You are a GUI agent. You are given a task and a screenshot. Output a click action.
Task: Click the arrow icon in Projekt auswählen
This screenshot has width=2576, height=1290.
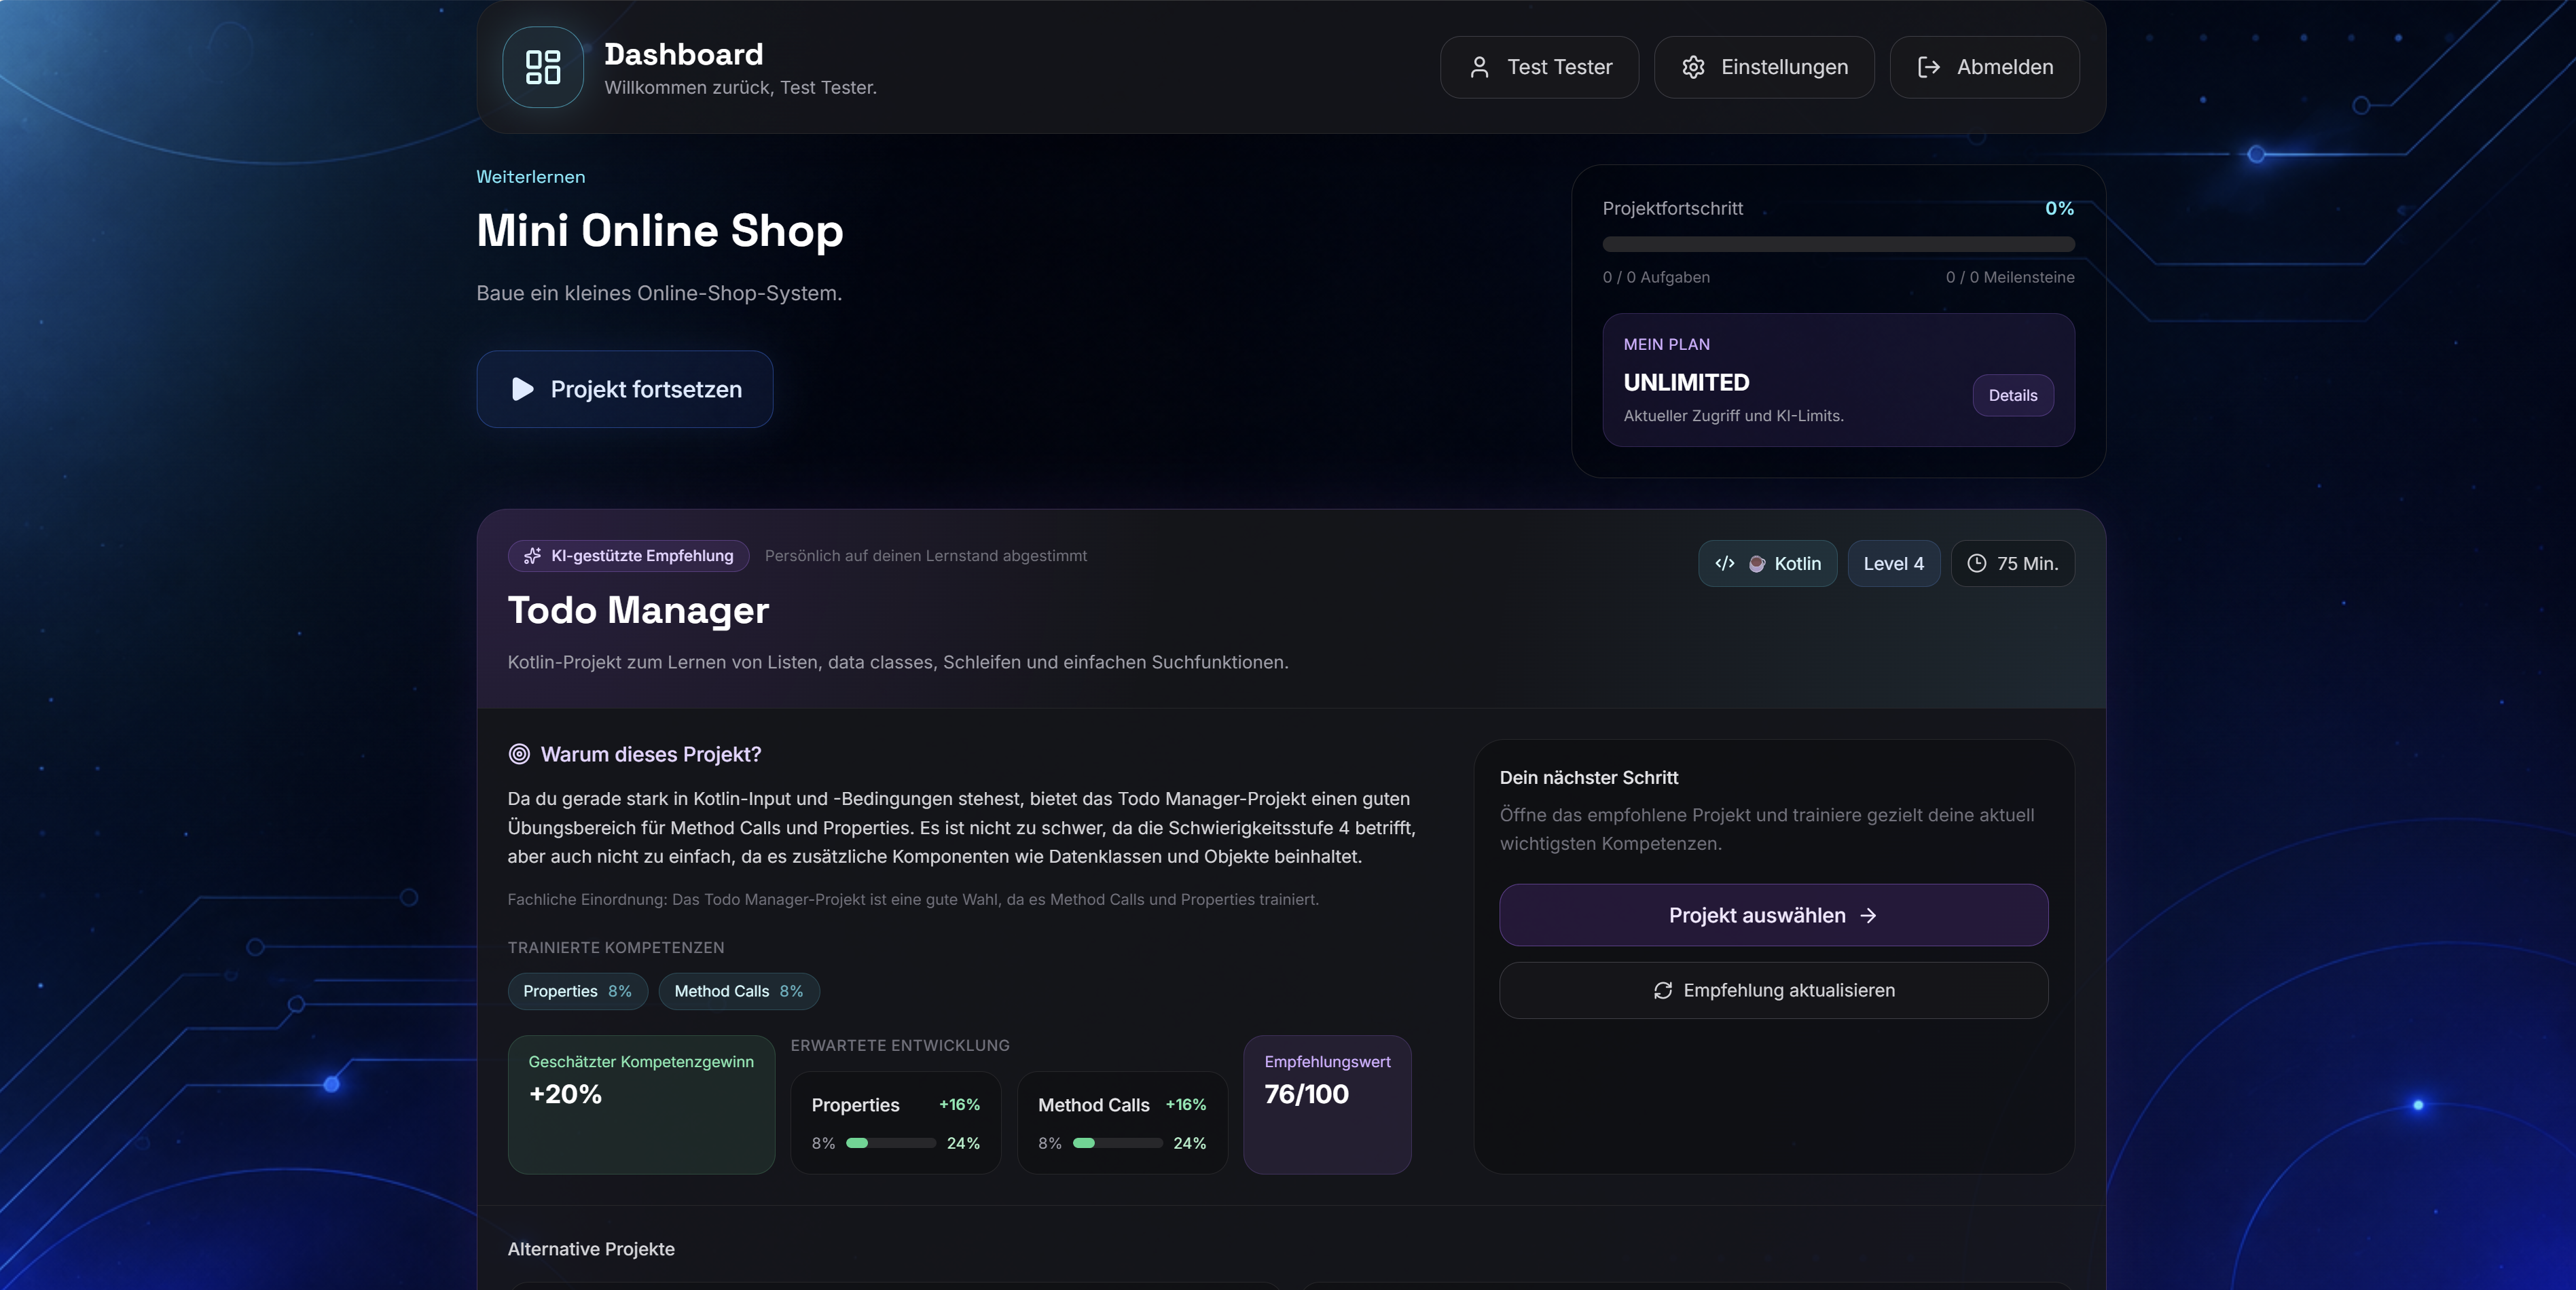[1868, 915]
